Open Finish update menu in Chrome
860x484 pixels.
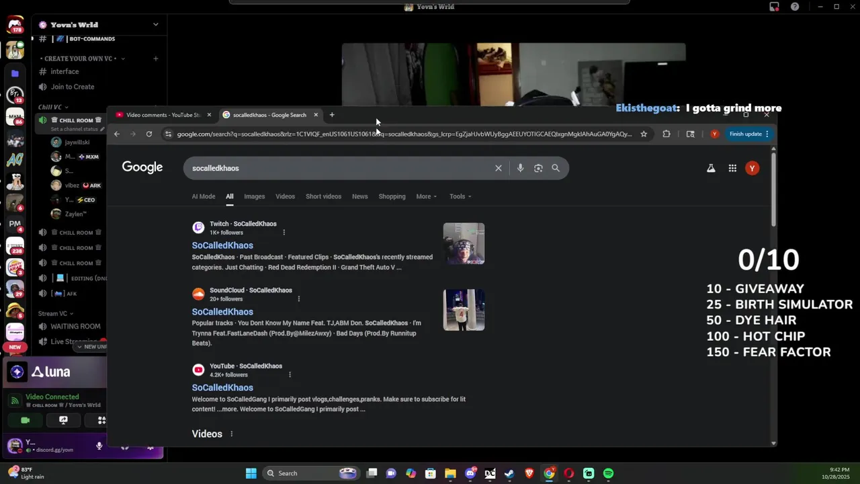[x=749, y=134]
